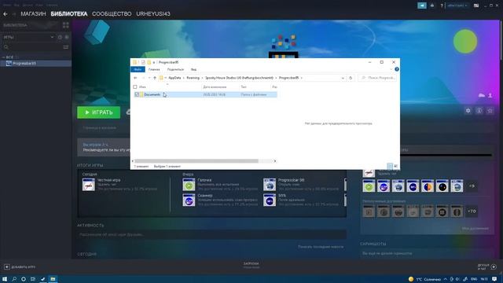Collapse the ВСЕ category in the library list

pyautogui.click(x=4, y=57)
